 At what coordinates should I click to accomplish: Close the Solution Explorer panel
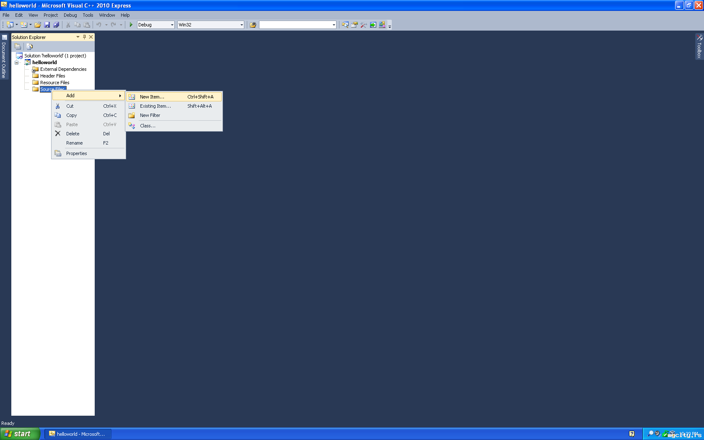pos(91,37)
